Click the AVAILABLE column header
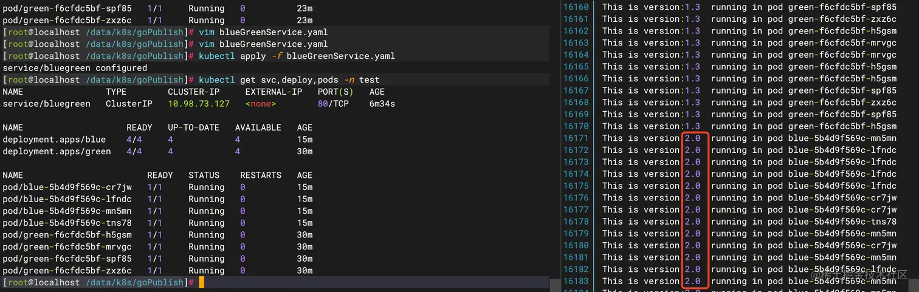This screenshot has height=292, width=919. tap(258, 127)
